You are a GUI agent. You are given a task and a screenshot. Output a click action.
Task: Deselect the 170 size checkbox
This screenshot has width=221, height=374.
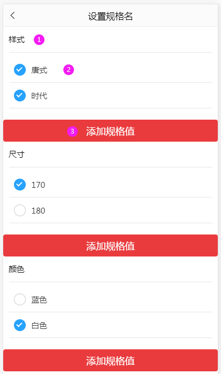click(x=20, y=185)
